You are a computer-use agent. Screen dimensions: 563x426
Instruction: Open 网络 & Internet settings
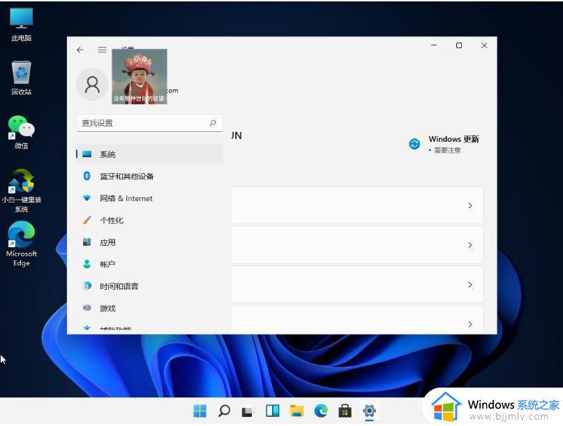pyautogui.click(x=149, y=198)
